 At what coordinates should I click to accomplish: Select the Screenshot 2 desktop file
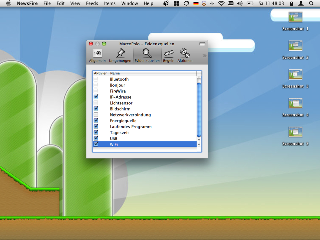tap(295, 50)
